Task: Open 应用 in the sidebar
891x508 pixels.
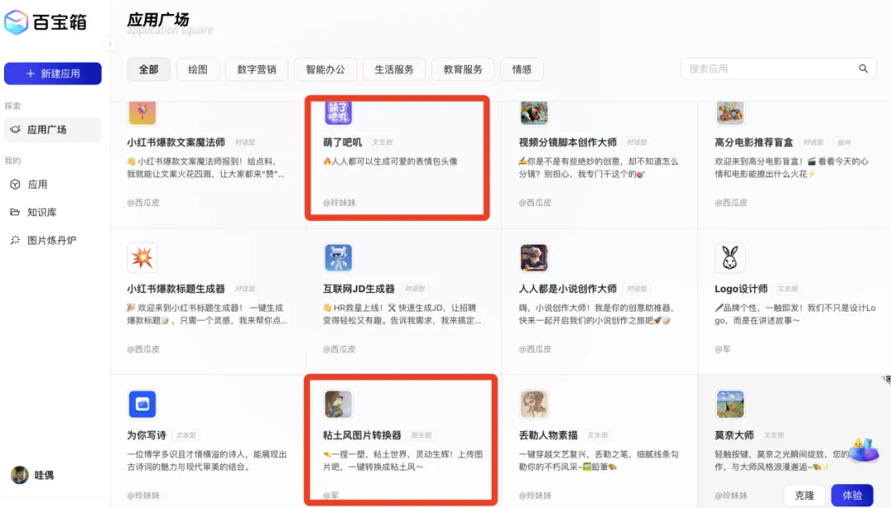Action: pyautogui.click(x=53, y=184)
